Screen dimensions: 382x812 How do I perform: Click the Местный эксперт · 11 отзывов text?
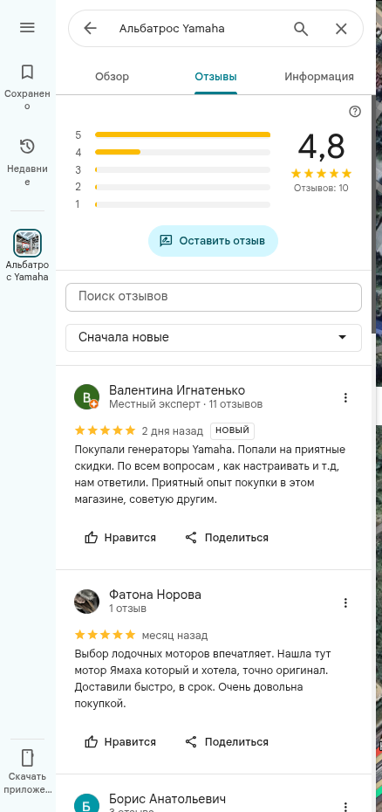[186, 404]
